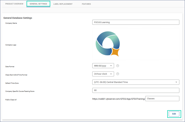The width and height of the screenshot is (185, 122).
Task: Go to the Label Replacement tab
Action: tap(63, 4)
